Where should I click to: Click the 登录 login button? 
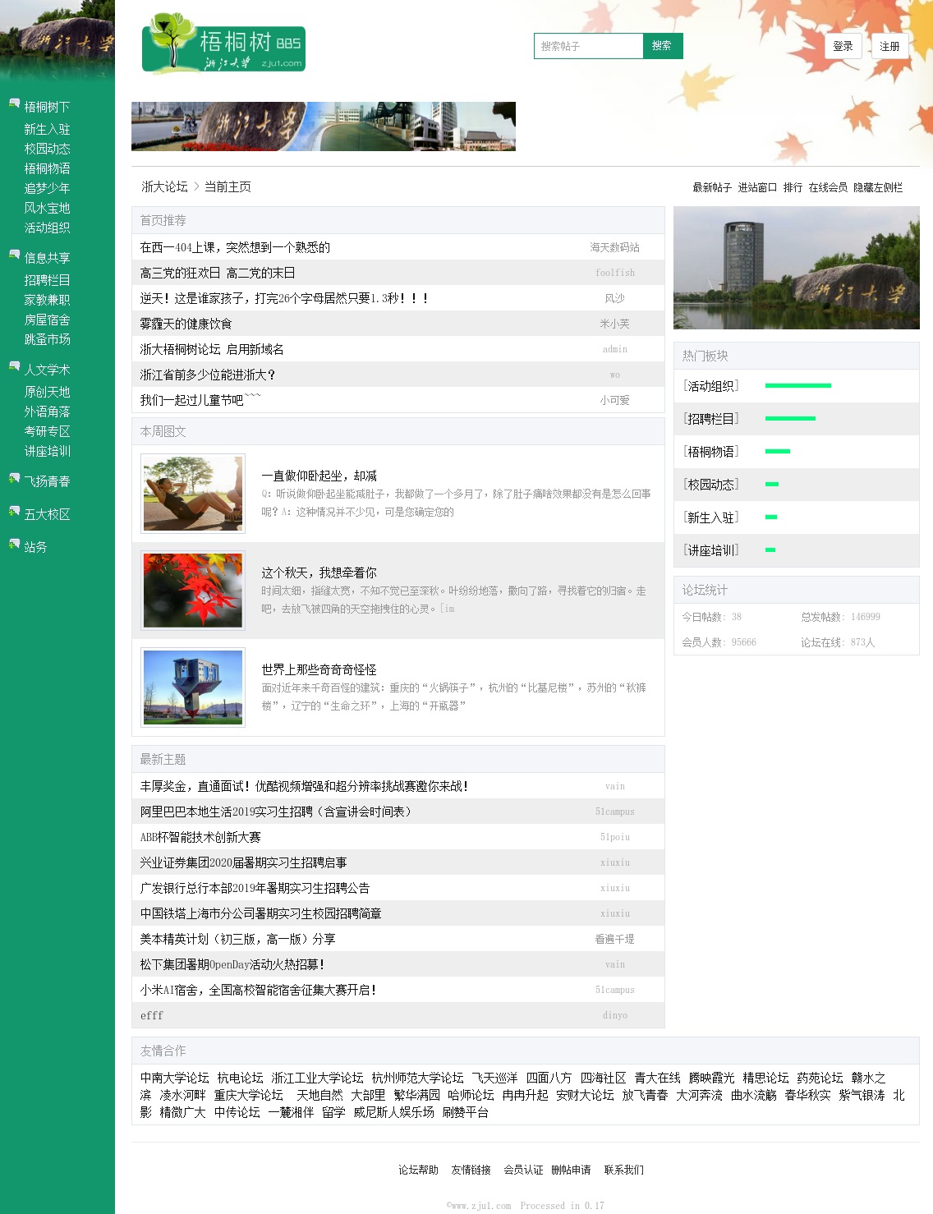coord(843,46)
